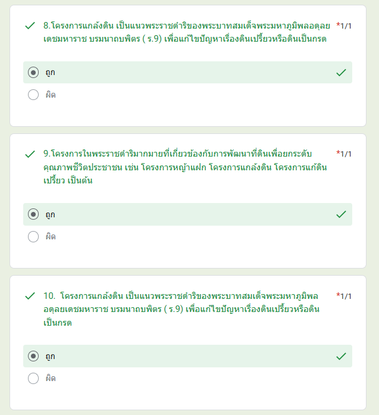
Task: Click checkmark at right end of question 9's ถูก row
Action: tap(341, 214)
